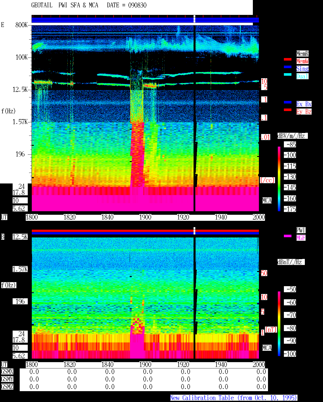Click the [nT] unit label
This screenshot has height=402, width=323.
point(271,330)
